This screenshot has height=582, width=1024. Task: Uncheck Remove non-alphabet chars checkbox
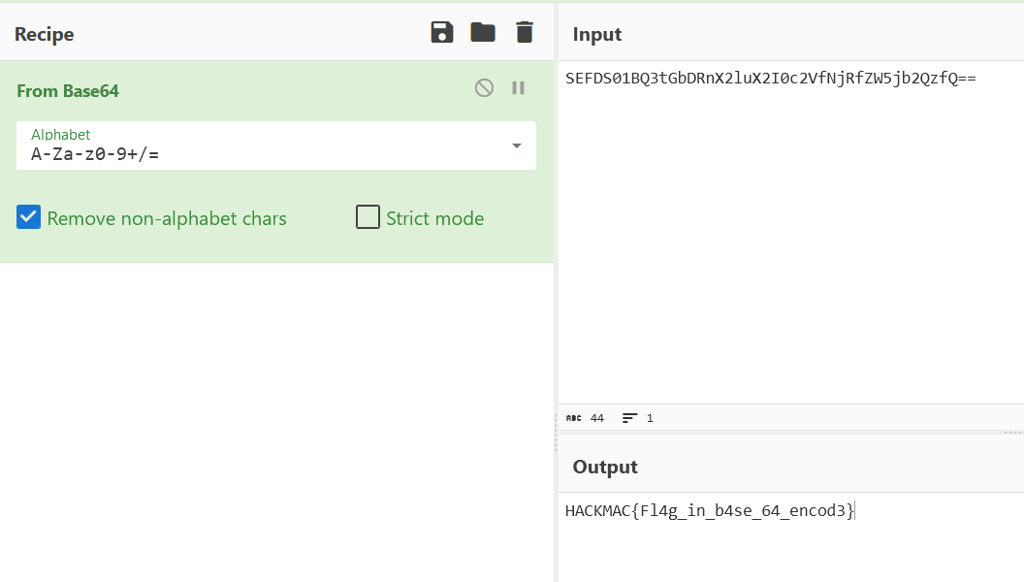(x=29, y=217)
